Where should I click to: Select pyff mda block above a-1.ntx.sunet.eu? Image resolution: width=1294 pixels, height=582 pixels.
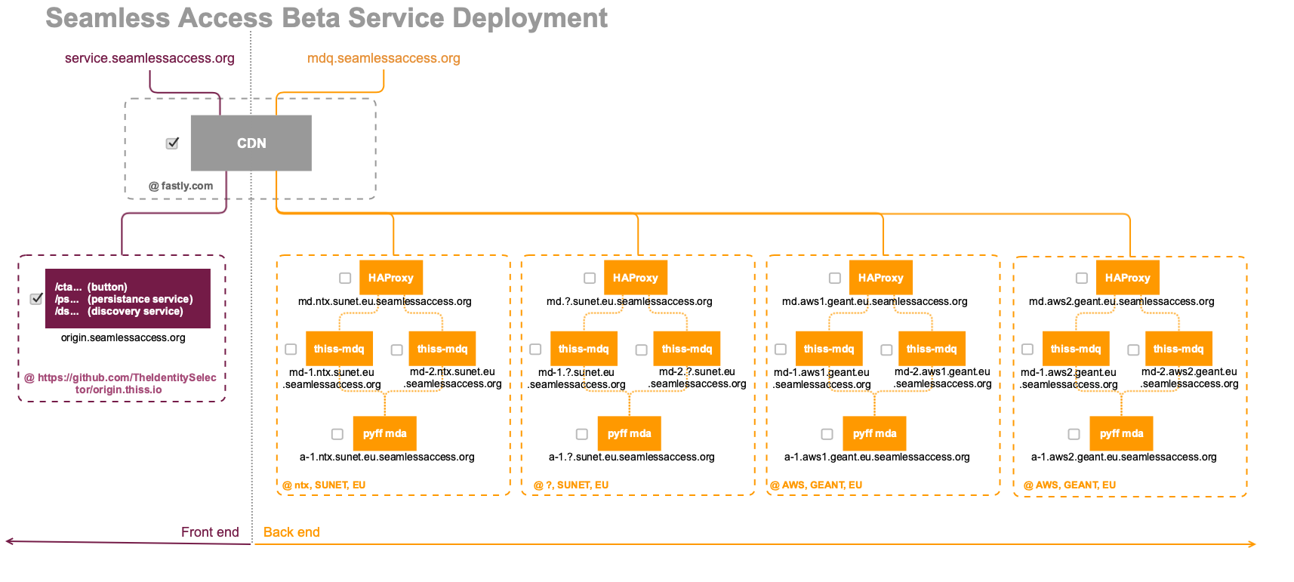point(385,433)
